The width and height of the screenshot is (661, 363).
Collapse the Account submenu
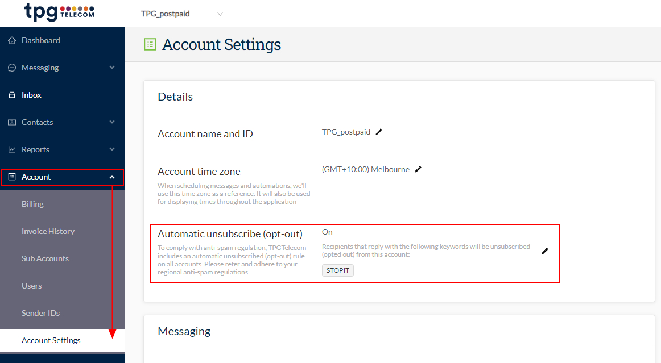point(111,177)
